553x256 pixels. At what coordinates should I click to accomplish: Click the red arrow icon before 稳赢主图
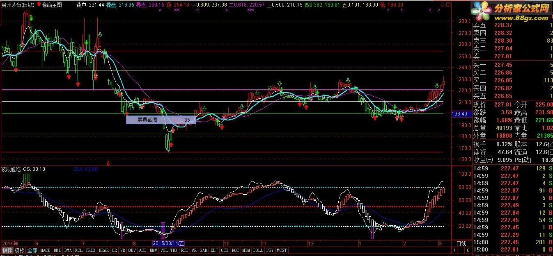39,5
